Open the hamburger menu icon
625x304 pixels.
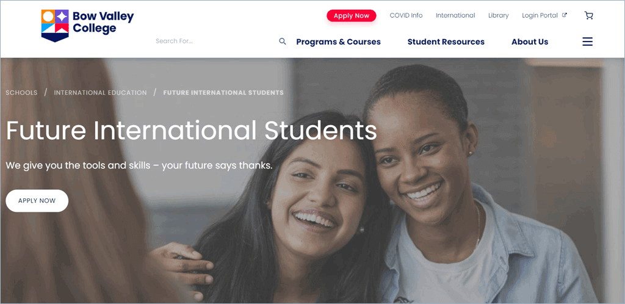tap(588, 42)
